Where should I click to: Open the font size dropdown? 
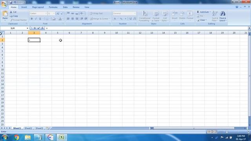coord(54,13)
